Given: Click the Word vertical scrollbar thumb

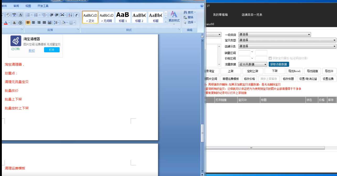Looking at the screenshot, I should coord(202,133).
